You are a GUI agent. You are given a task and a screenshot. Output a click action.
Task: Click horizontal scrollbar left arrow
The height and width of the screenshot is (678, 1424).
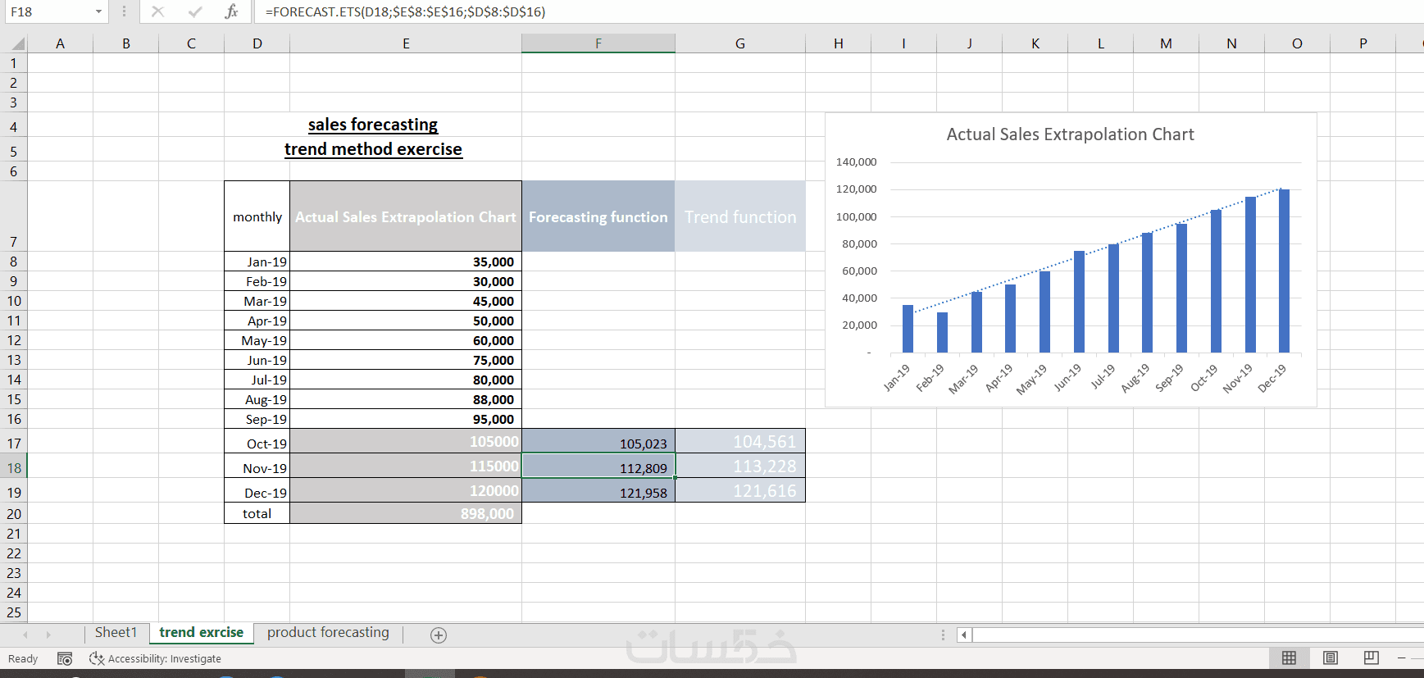coord(964,635)
